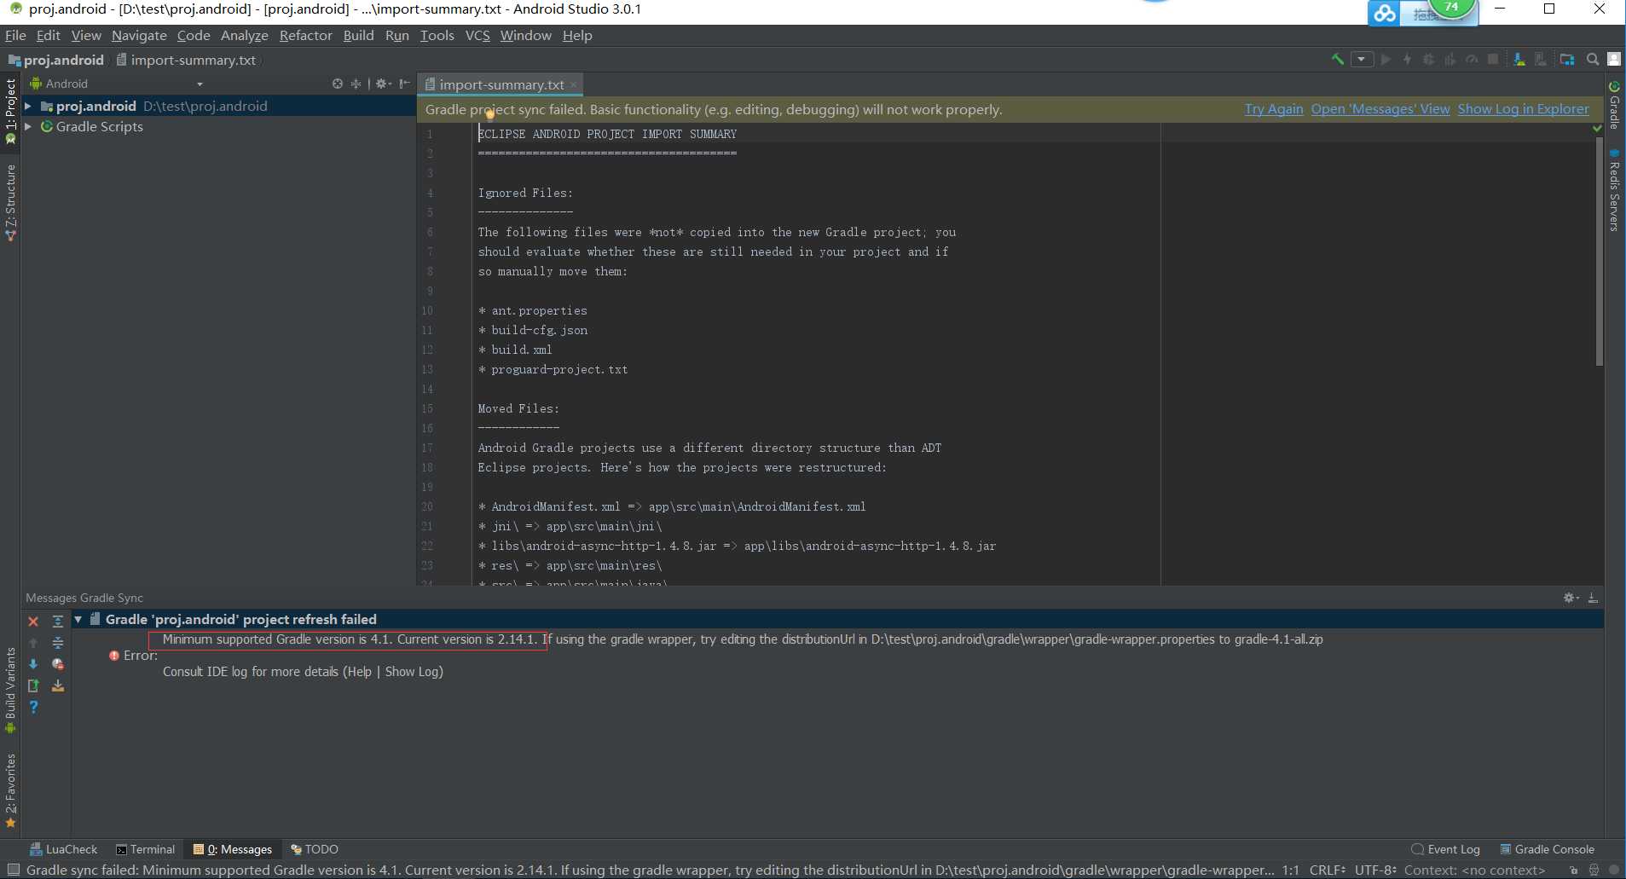Hide the Messages panel with the hide icon
Viewport: 1626px width, 879px height.
point(1593,598)
